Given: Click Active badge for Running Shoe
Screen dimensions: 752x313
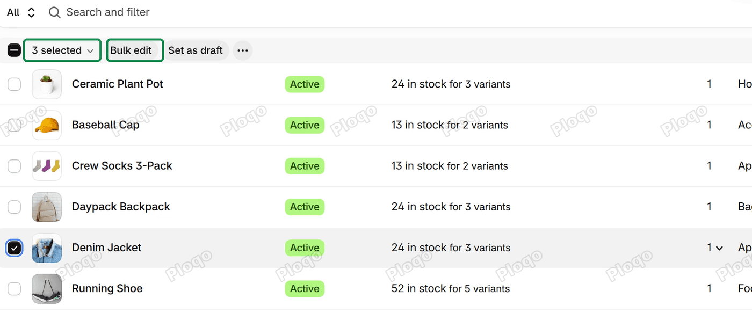Looking at the screenshot, I should pos(305,289).
